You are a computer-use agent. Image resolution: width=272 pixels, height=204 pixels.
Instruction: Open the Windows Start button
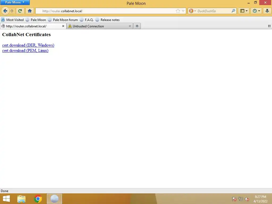6,199
